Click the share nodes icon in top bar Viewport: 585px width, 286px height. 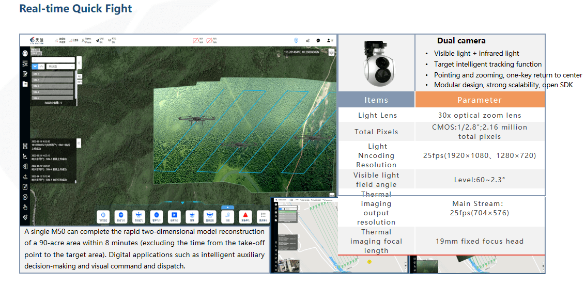point(308,41)
